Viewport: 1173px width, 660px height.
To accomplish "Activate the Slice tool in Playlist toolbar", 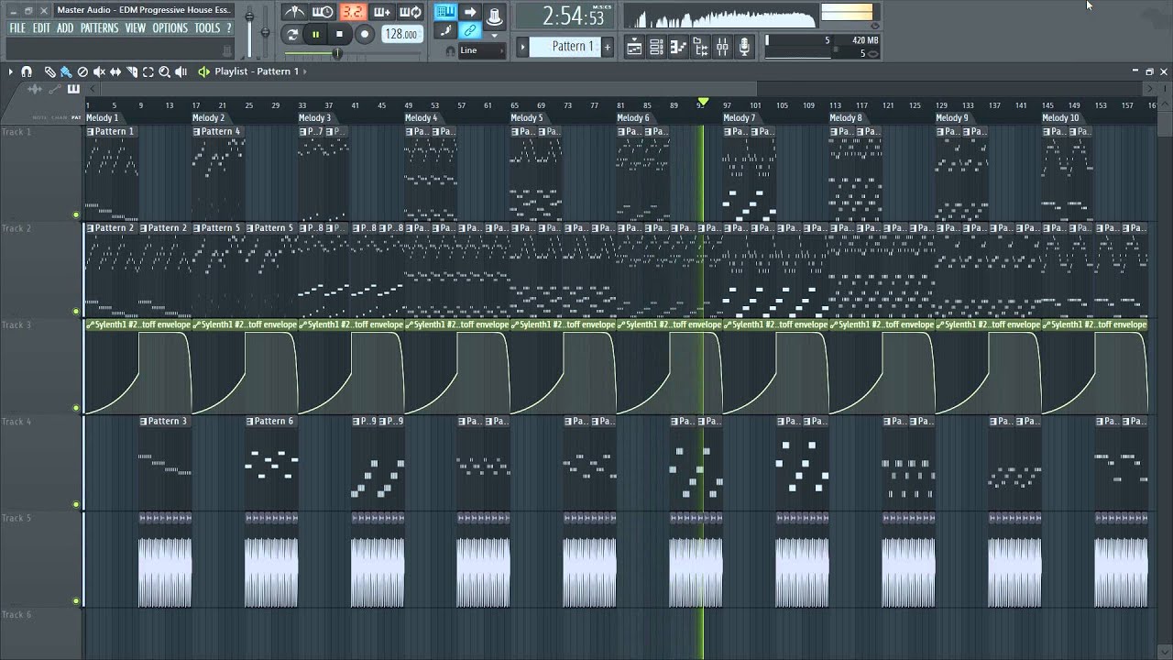I will tap(132, 71).
